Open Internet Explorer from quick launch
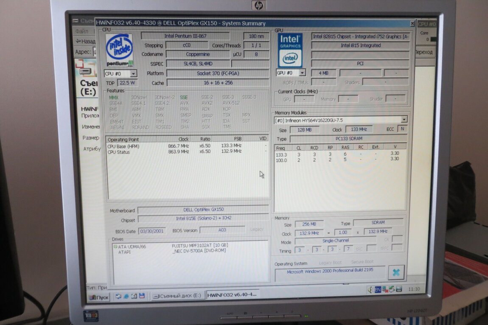 click(126, 296)
